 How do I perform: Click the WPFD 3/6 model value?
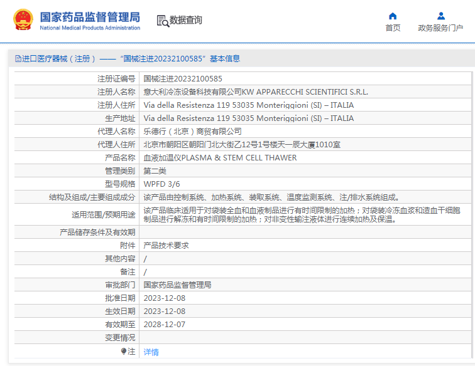coord(161,184)
